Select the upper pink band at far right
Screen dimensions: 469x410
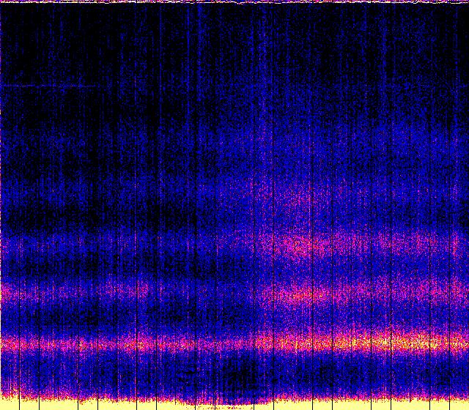(447, 240)
